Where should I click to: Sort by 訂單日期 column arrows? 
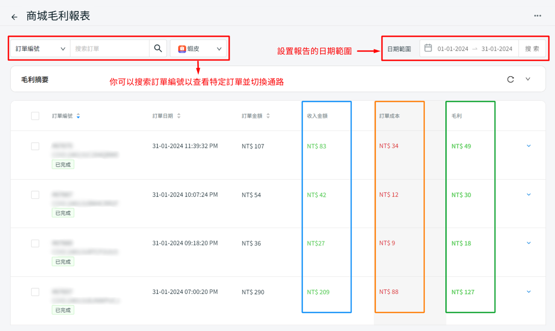[179, 116]
